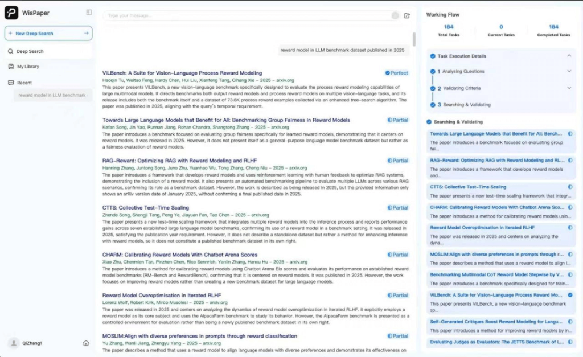
Task: Expand the Analysing Questions step
Action: coord(569,72)
